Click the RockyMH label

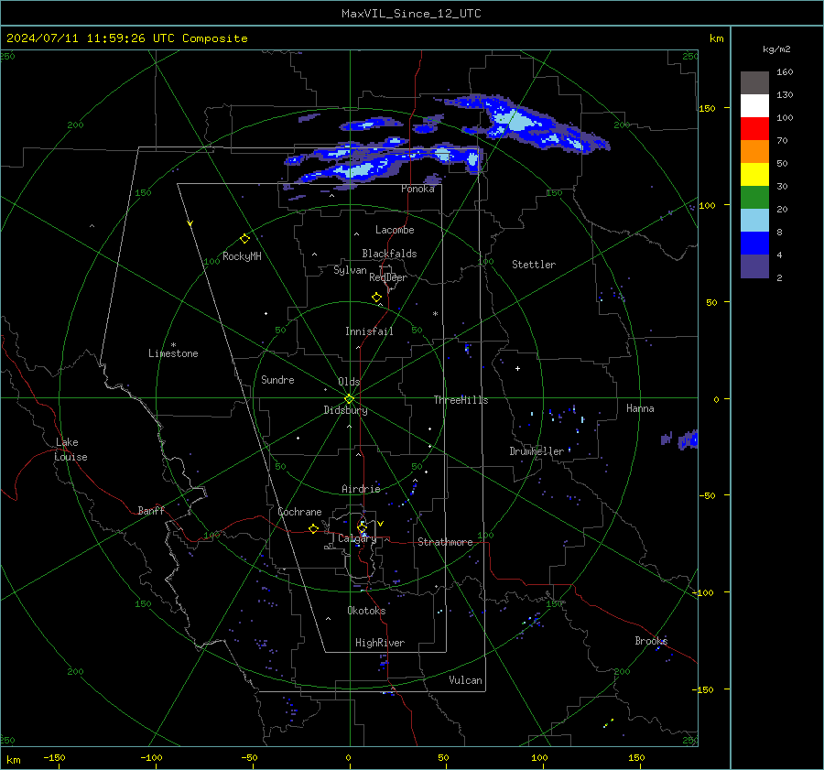tap(242, 256)
